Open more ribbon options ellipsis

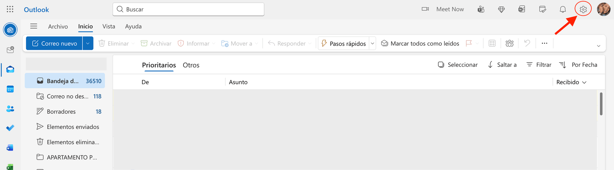coord(544,44)
